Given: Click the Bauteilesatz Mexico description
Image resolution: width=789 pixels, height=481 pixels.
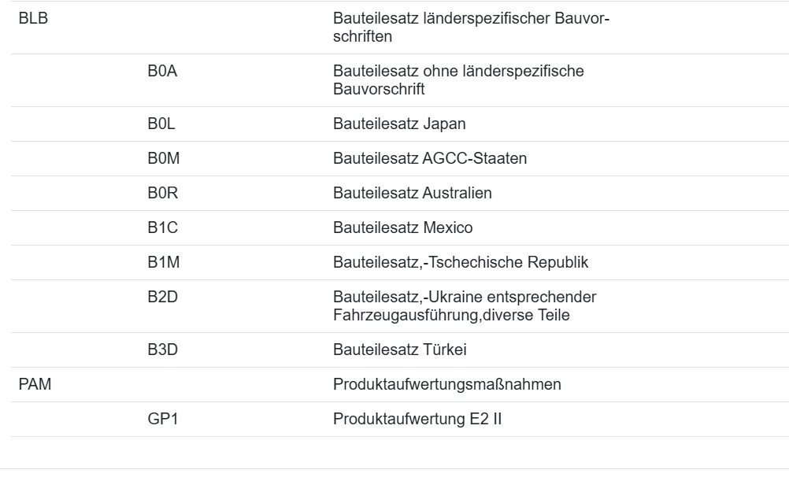Looking at the screenshot, I should (403, 228).
